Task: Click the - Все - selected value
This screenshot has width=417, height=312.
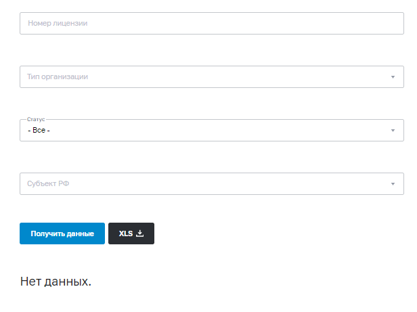Action: coord(39,131)
